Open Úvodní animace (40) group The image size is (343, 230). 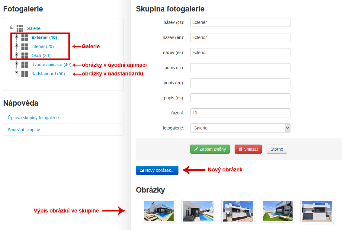51,65
